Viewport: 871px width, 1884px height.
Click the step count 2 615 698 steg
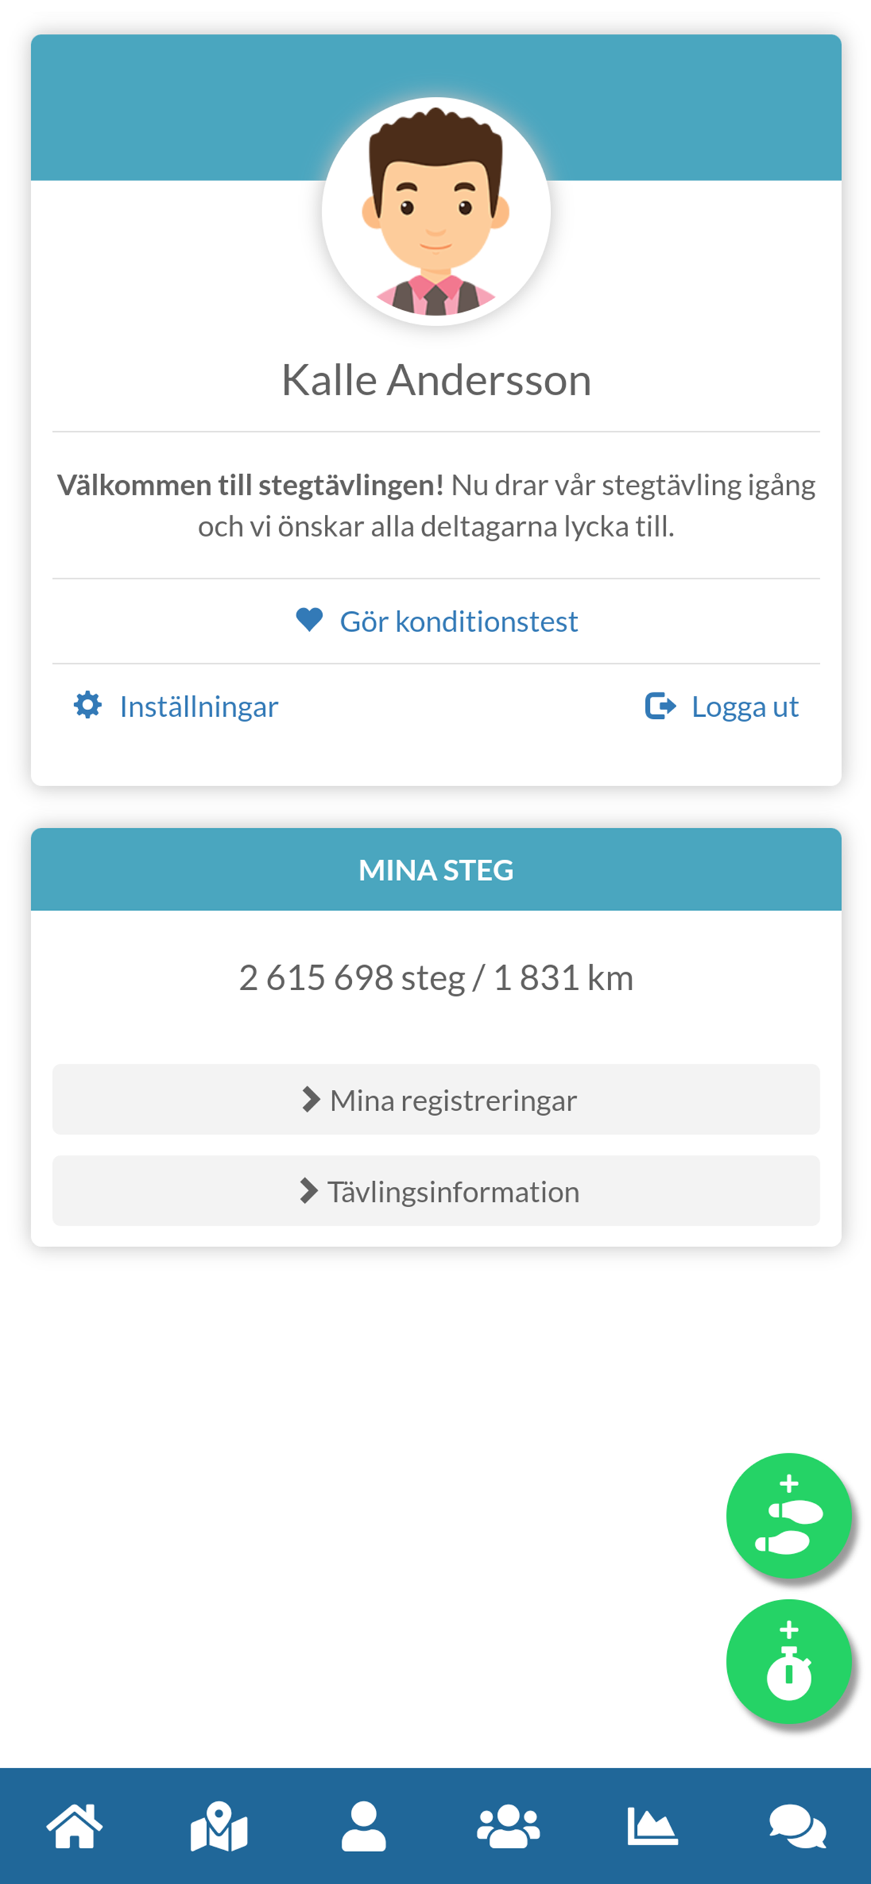tap(351, 977)
